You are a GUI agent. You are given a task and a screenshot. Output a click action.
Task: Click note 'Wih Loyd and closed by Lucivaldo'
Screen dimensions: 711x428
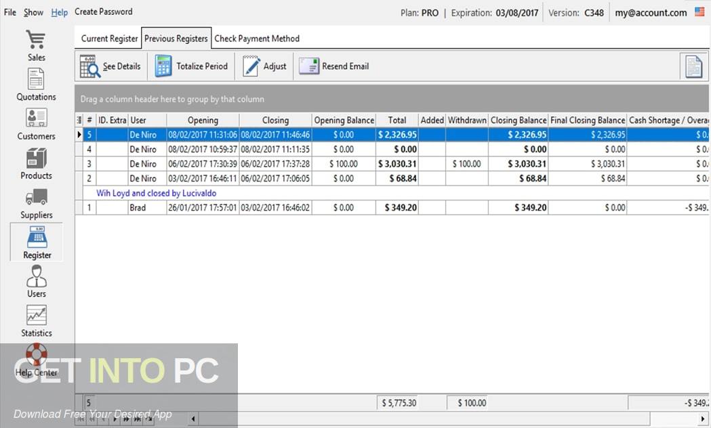coord(157,193)
